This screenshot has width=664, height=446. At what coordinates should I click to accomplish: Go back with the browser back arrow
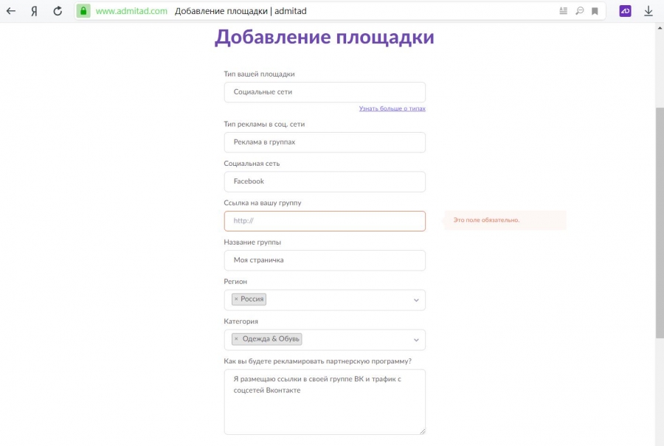coord(11,11)
